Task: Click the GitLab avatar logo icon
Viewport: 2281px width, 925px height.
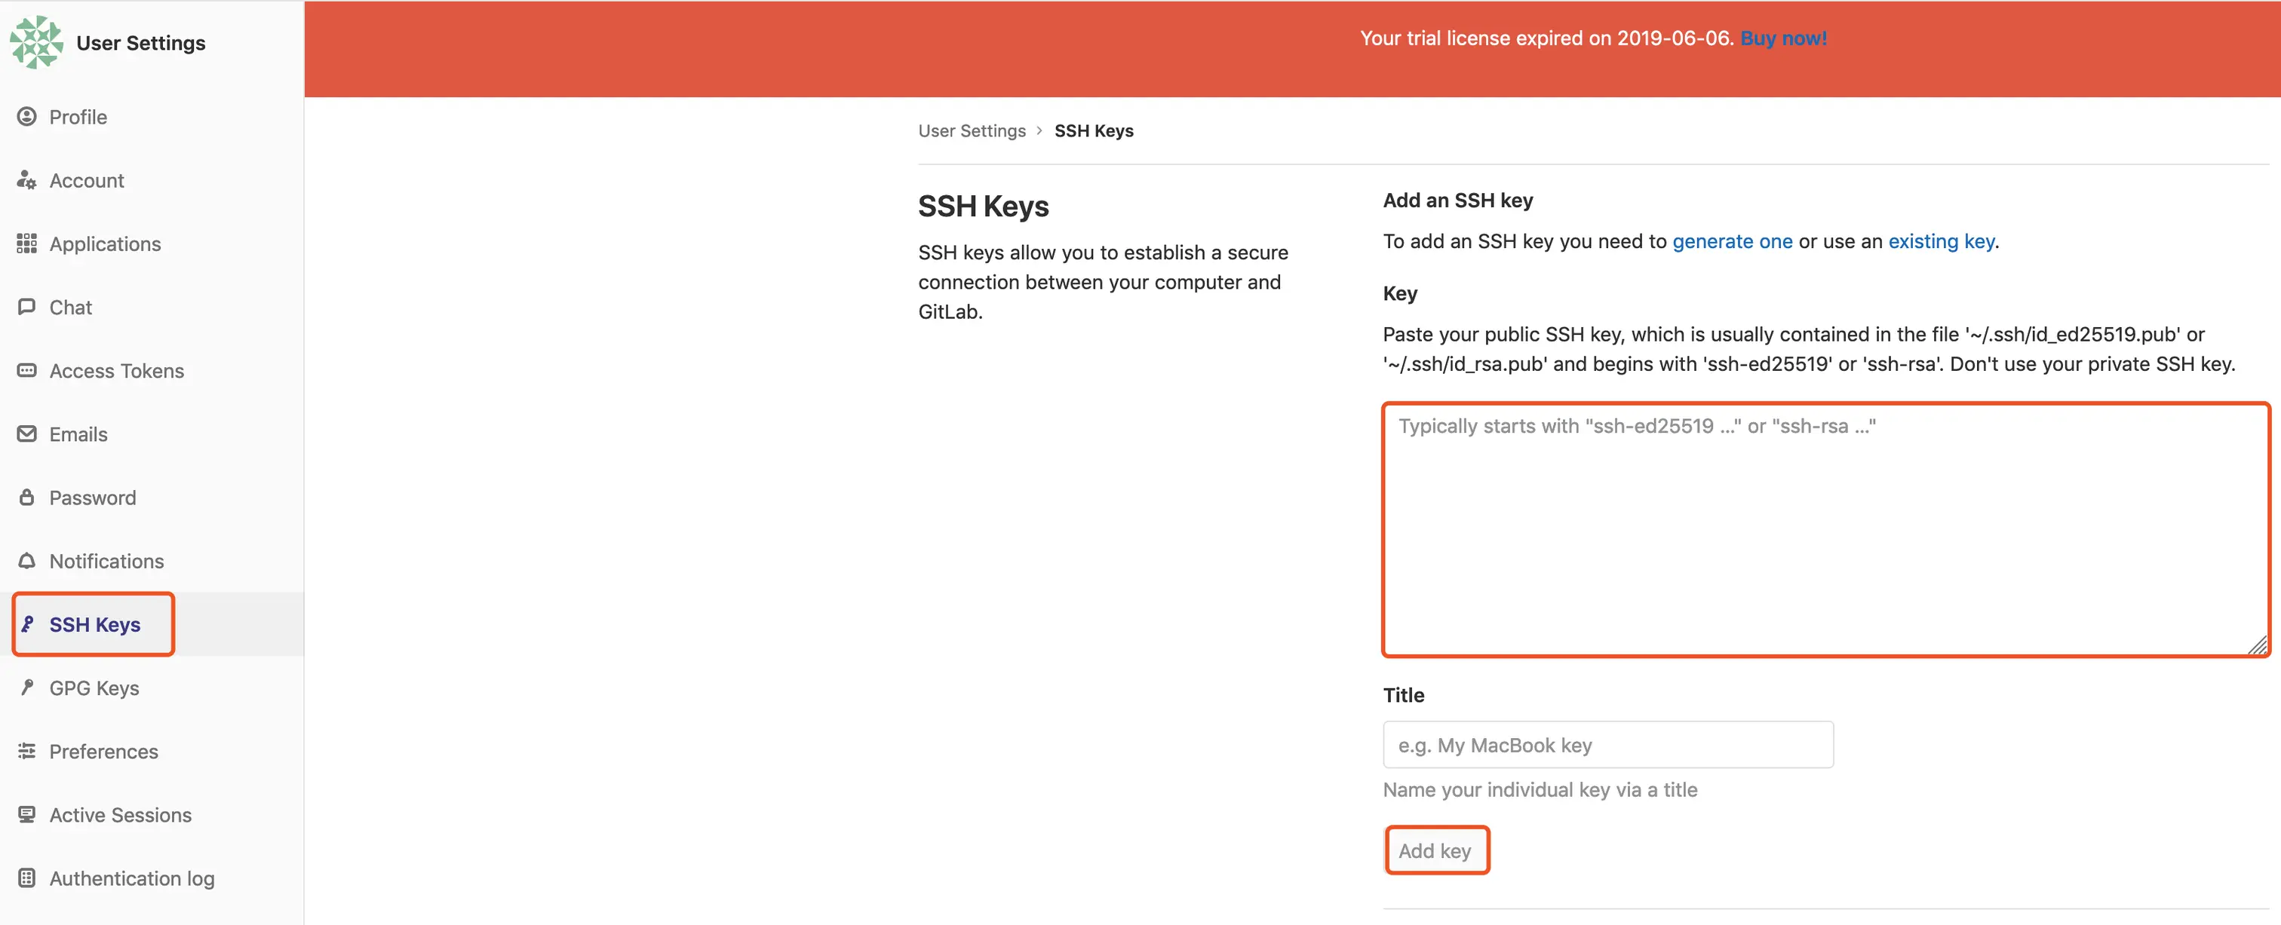Action: 36,41
